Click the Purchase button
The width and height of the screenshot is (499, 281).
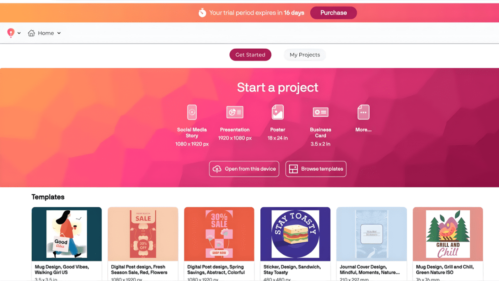[333, 13]
